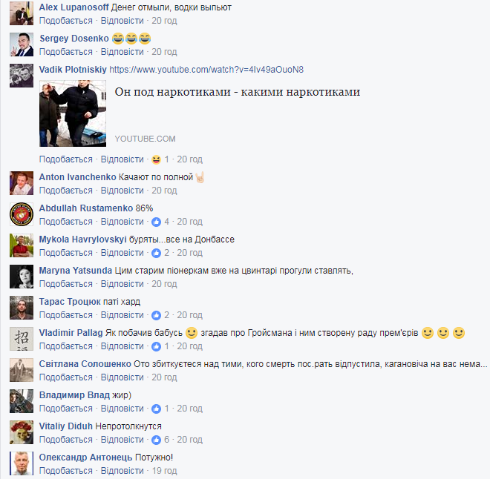
Task: Click the like reaction icon on Vitaliy Diduh's comment
Action: pyautogui.click(x=156, y=440)
